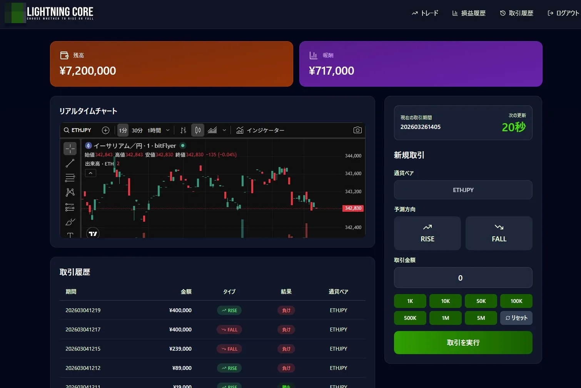This screenshot has width=581, height=388.
Task: Open the chart style dropdown arrow
Action: pyautogui.click(x=224, y=130)
